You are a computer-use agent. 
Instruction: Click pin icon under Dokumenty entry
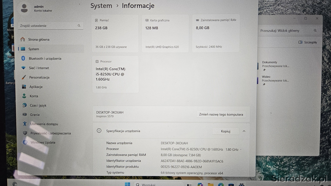[x=264, y=70]
